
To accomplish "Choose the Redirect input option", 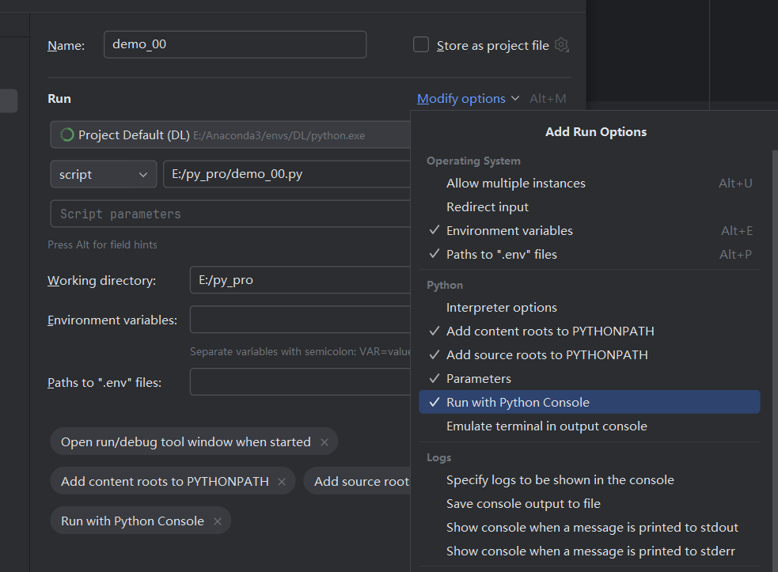I will (x=590, y=206).
